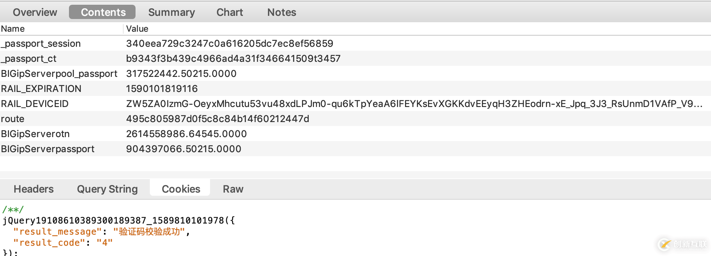Screen dimensions: 711x256
Task: Open the Notes tab
Action: [x=281, y=12]
